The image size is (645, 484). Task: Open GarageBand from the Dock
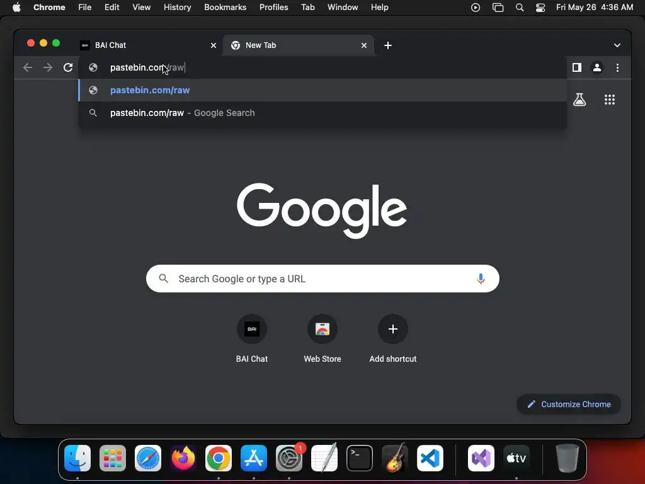[x=395, y=458]
